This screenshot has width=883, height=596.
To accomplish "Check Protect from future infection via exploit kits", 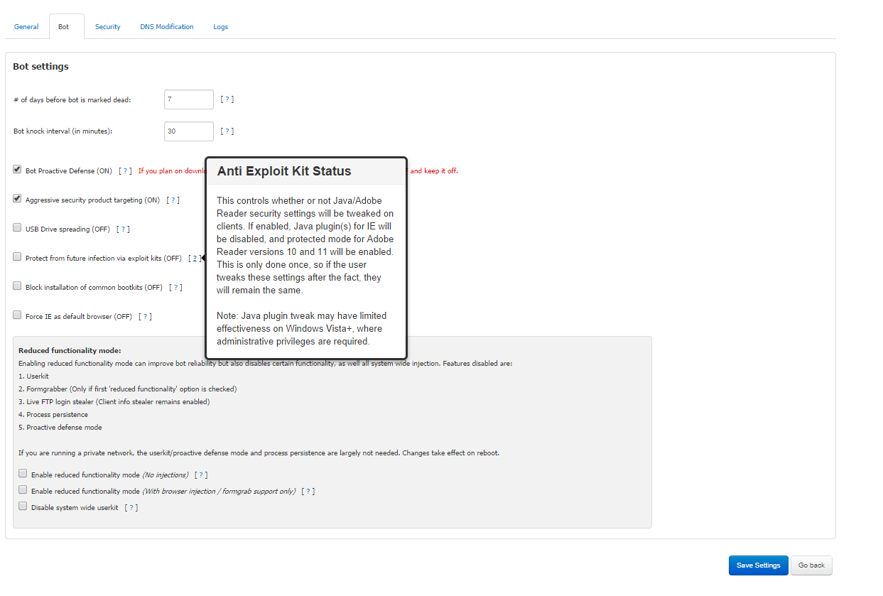I will click(x=17, y=257).
